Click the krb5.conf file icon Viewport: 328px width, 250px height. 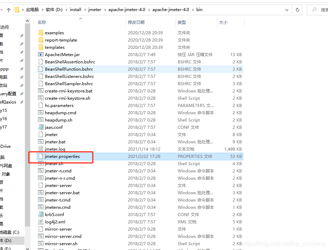[41, 215]
